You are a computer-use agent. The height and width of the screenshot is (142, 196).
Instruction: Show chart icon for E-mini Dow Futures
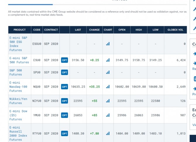pos(108,115)
